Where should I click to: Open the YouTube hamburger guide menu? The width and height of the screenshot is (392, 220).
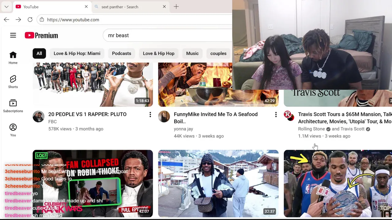point(13,35)
